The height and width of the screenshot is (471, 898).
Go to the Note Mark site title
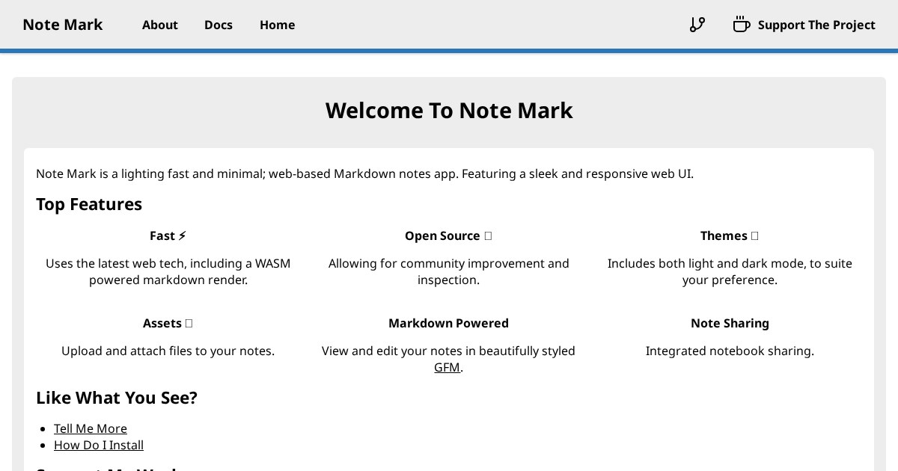(x=63, y=25)
